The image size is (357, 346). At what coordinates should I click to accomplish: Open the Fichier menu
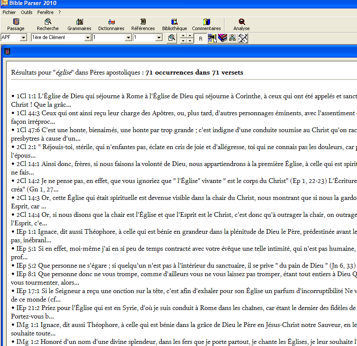tap(9, 12)
